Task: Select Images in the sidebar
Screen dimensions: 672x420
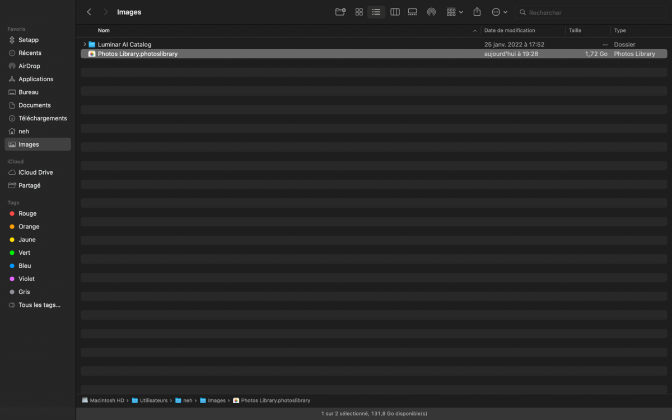Action: (x=38, y=144)
